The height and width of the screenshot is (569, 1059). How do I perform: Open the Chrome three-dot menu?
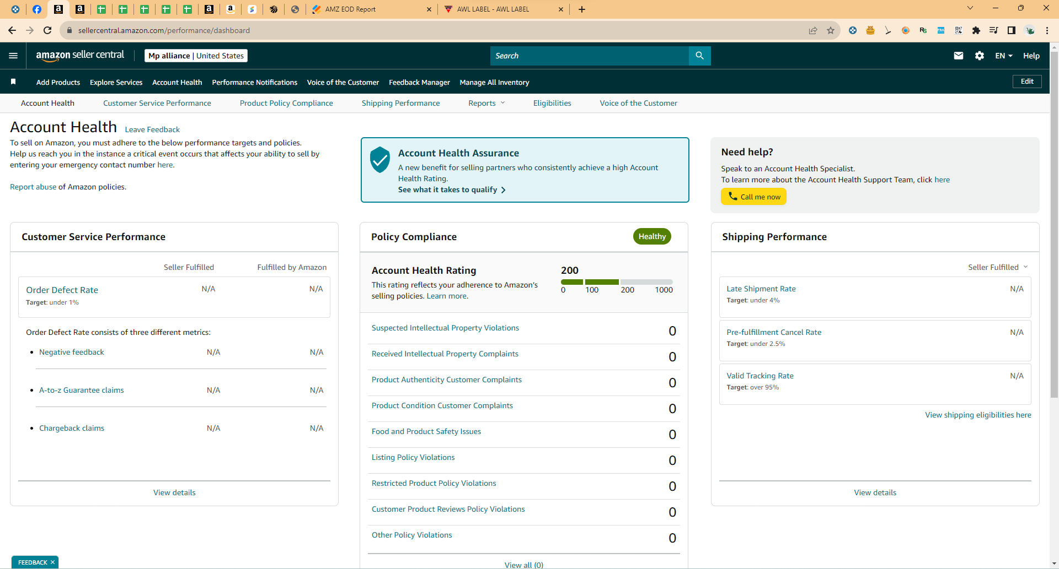1047,30
